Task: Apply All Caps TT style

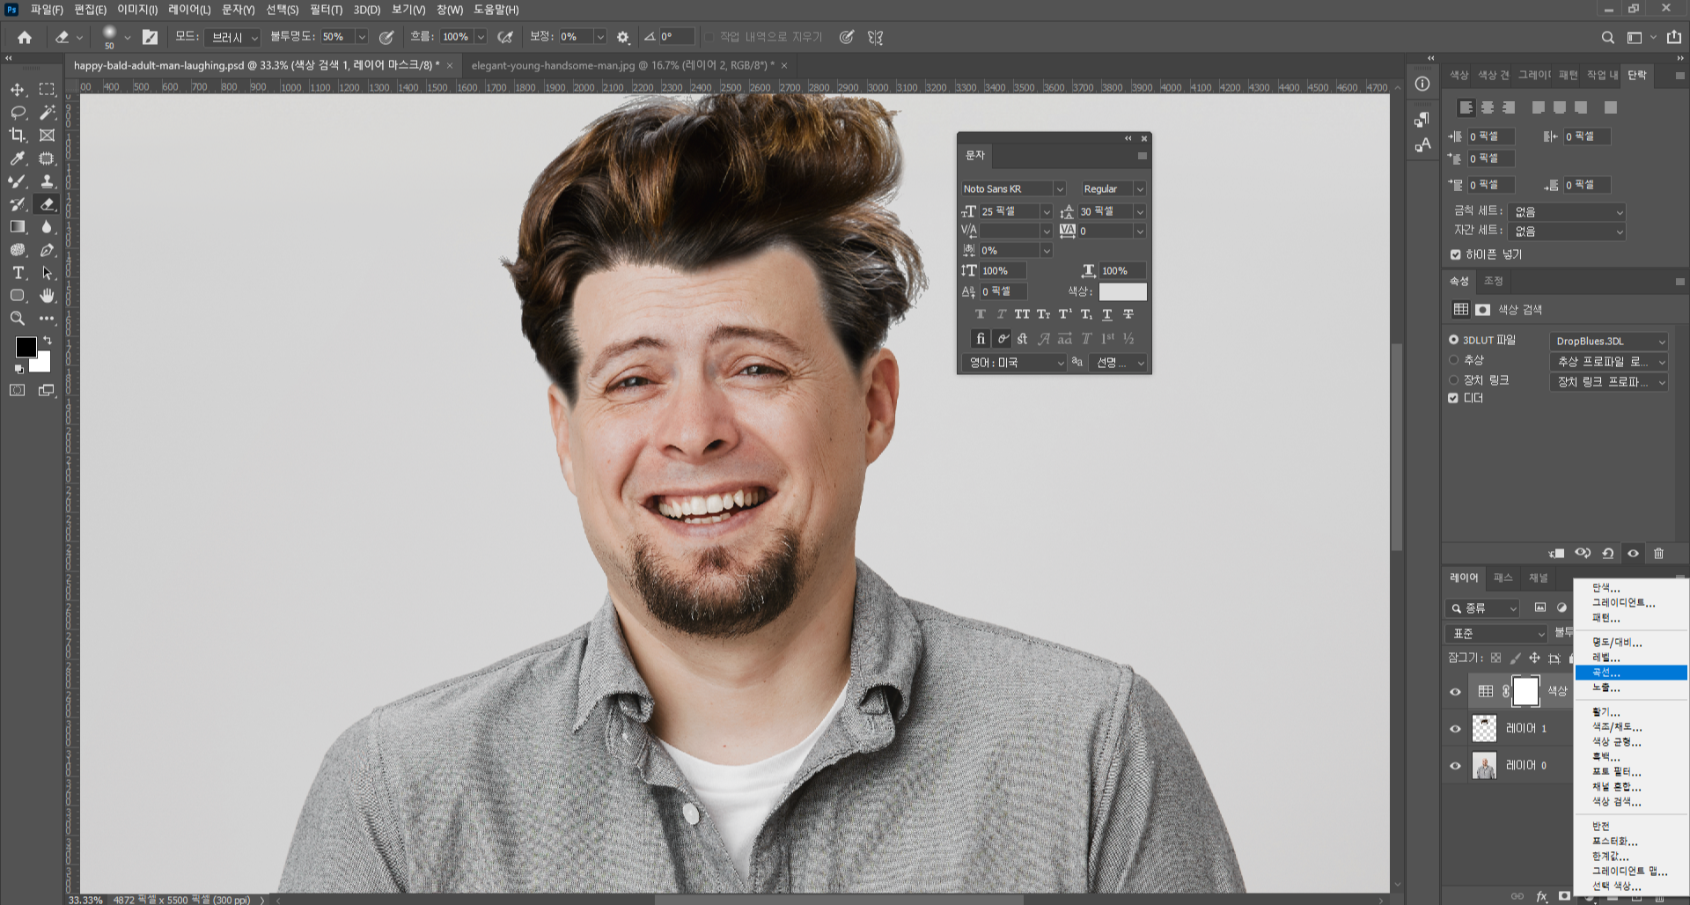Action: coord(1022,314)
